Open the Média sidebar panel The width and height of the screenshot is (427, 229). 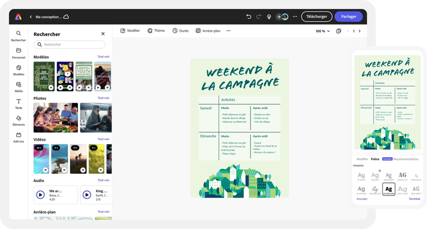click(x=19, y=87)
